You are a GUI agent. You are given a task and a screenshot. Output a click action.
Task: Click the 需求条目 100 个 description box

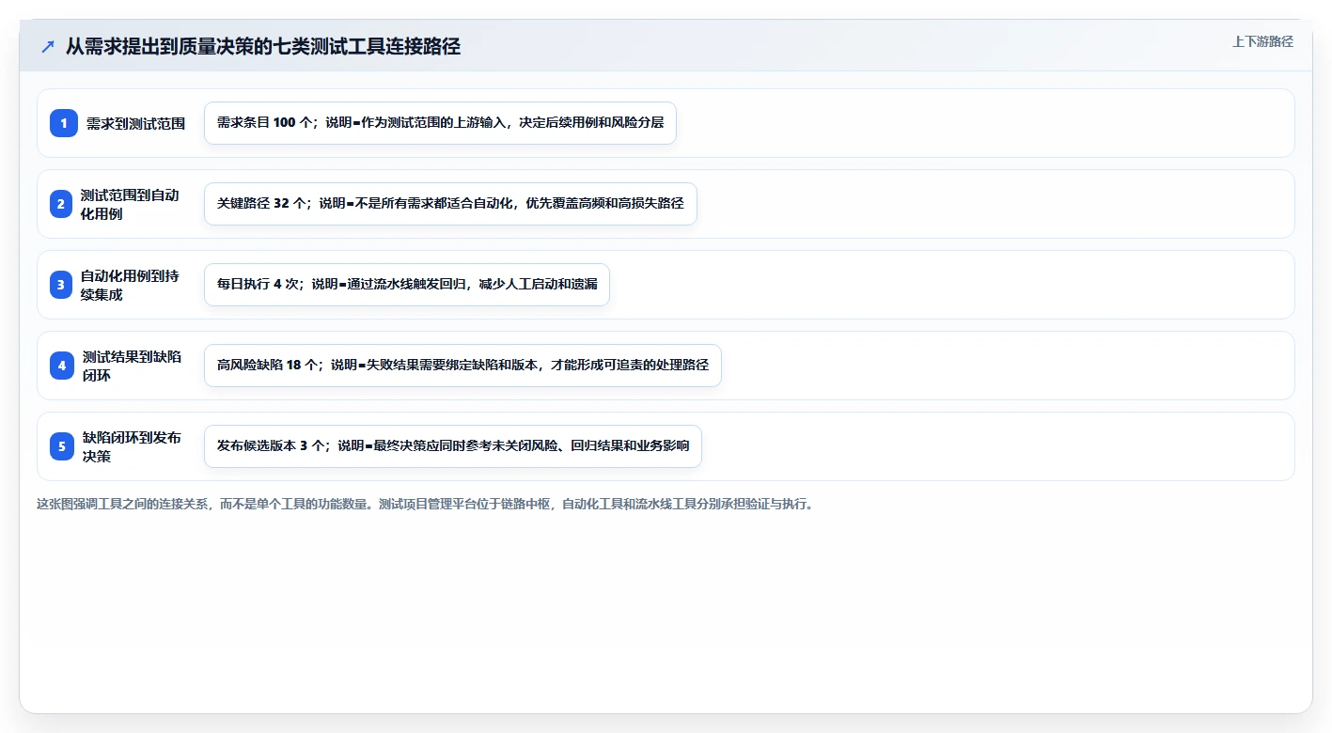tap(440, 123)
